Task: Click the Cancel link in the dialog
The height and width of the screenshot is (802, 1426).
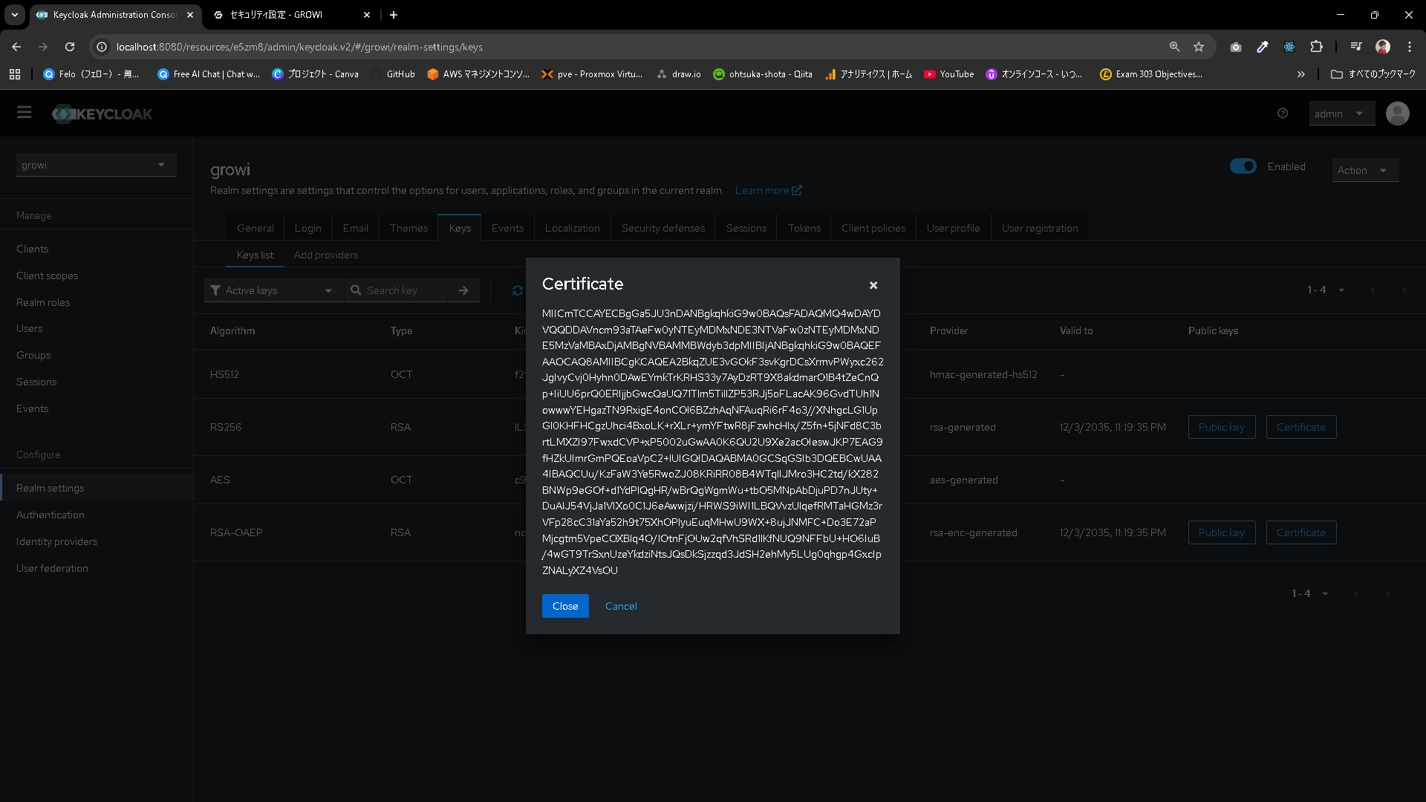Action: 621,606
